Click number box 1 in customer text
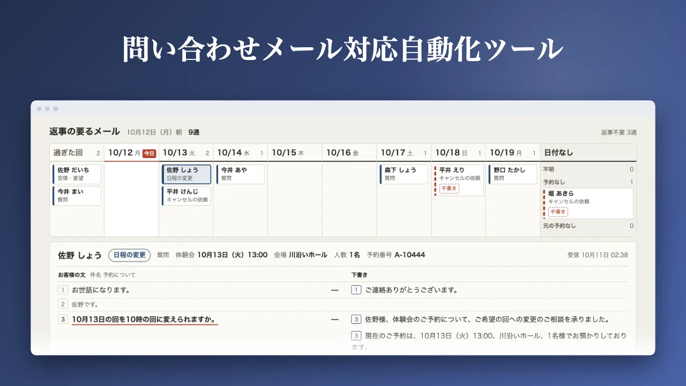Viewport: 686px width, 386px height. click(x=63, y=290)
